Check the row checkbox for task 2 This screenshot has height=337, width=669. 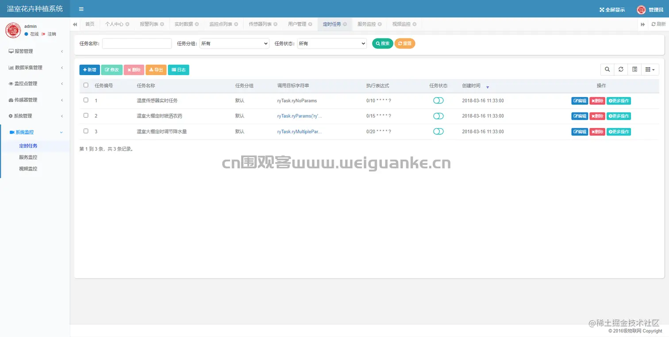(x=86, y=115)
